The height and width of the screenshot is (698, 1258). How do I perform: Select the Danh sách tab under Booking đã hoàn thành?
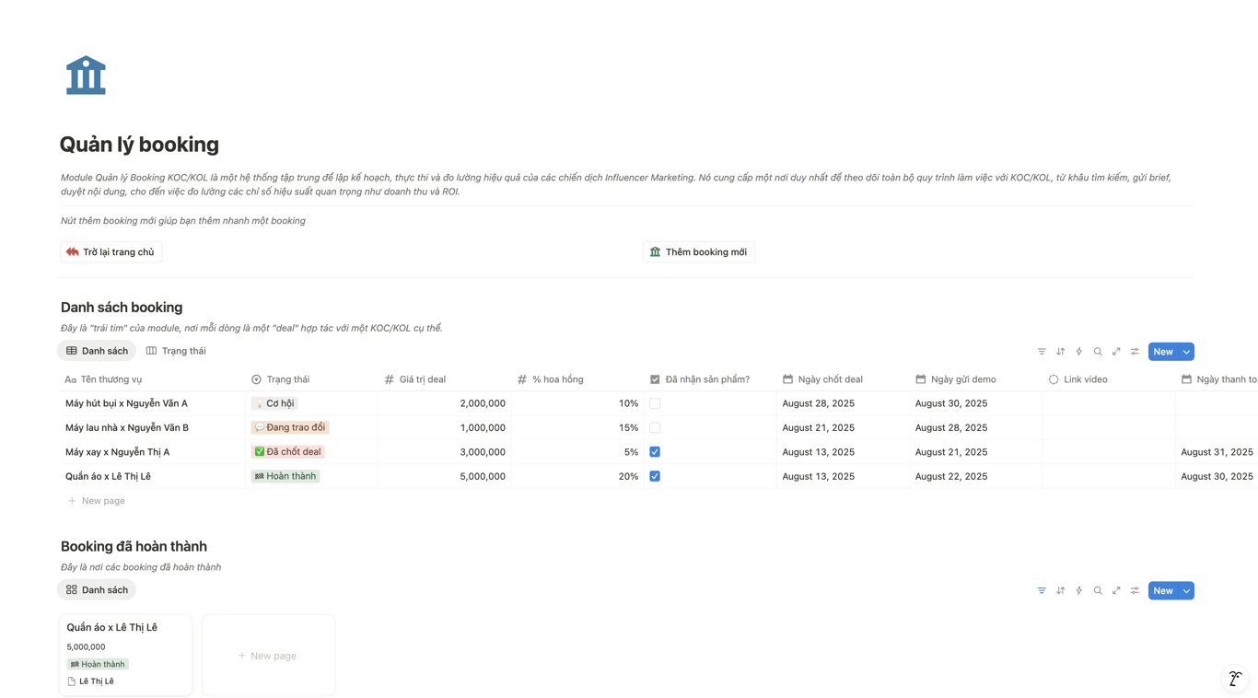pos(97,590)
